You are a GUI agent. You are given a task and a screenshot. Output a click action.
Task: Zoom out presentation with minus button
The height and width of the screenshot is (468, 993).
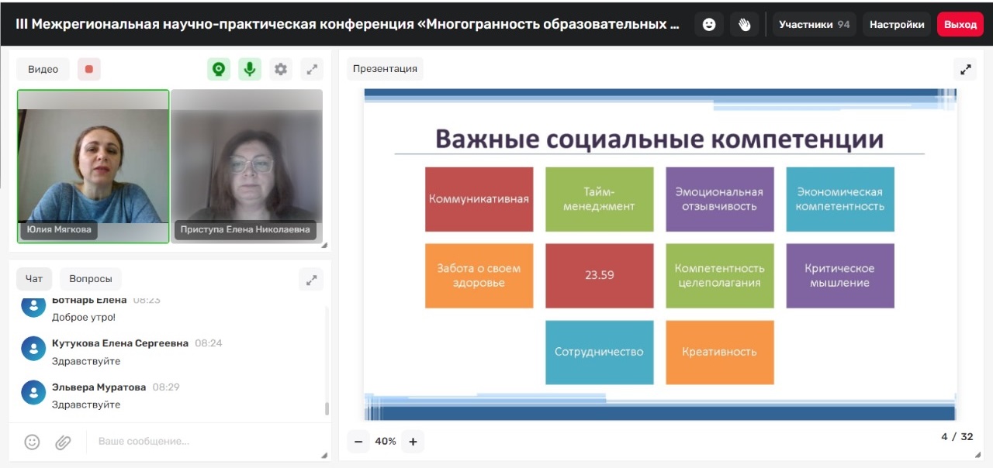(x=358, y=442)
